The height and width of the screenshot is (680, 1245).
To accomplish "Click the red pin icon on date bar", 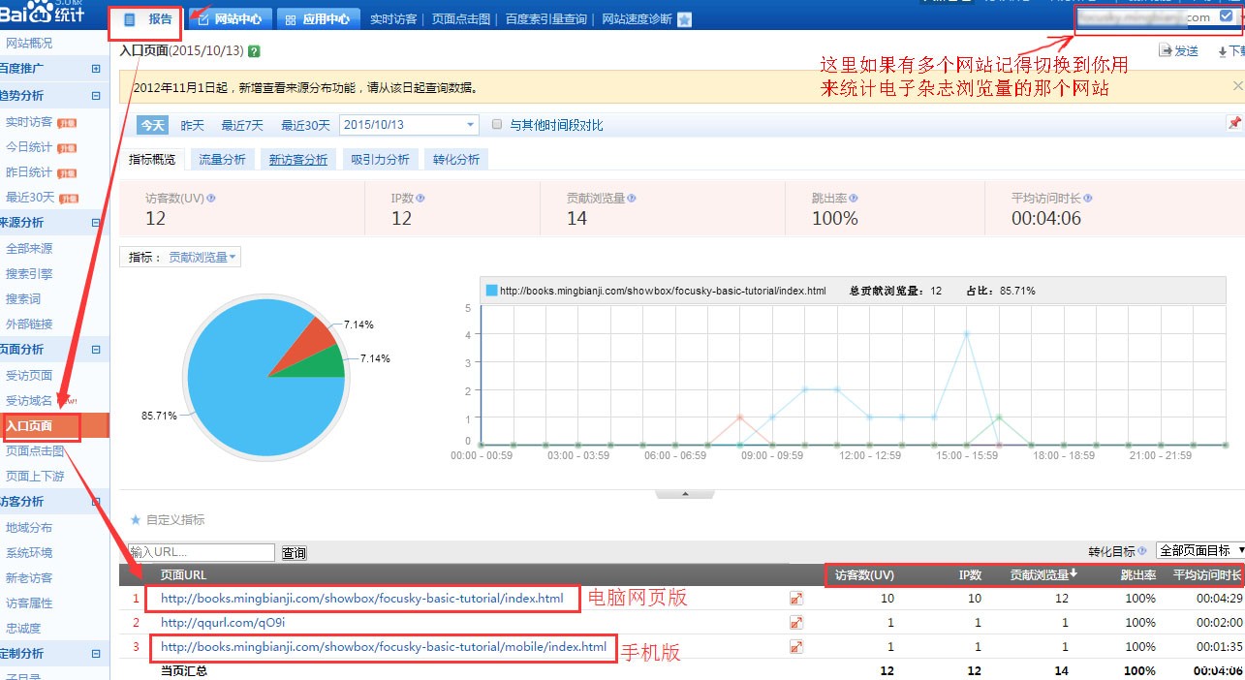I will pos(1234,124).
